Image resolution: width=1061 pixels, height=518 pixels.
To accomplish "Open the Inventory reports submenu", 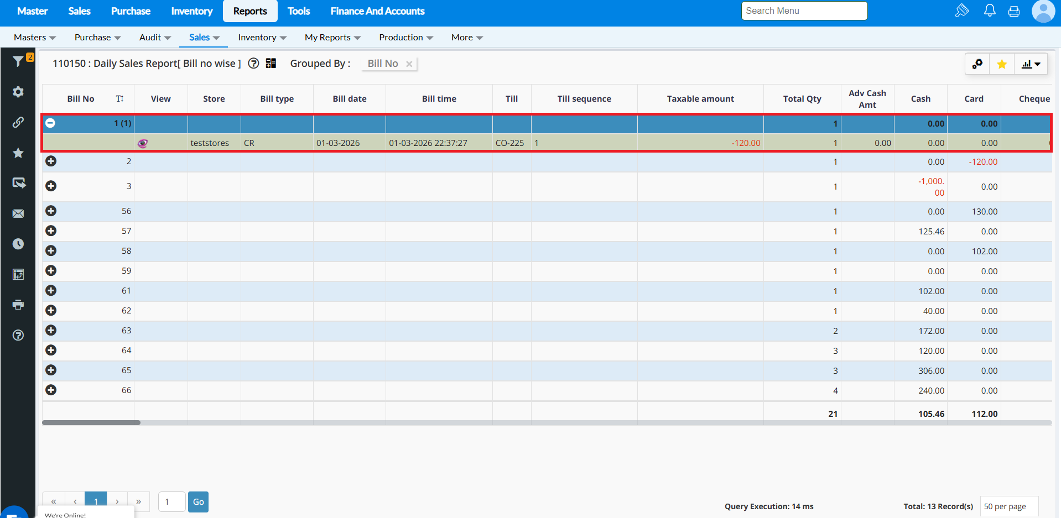I will pyautogui.click(x=262, y=38).
